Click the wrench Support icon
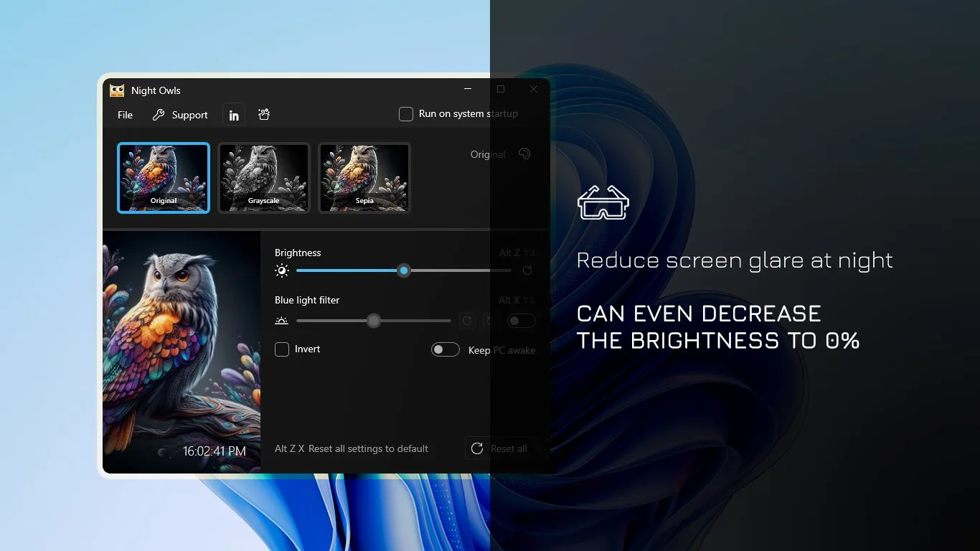This screenshot has height=551, width=980. (x=159, y=115)
